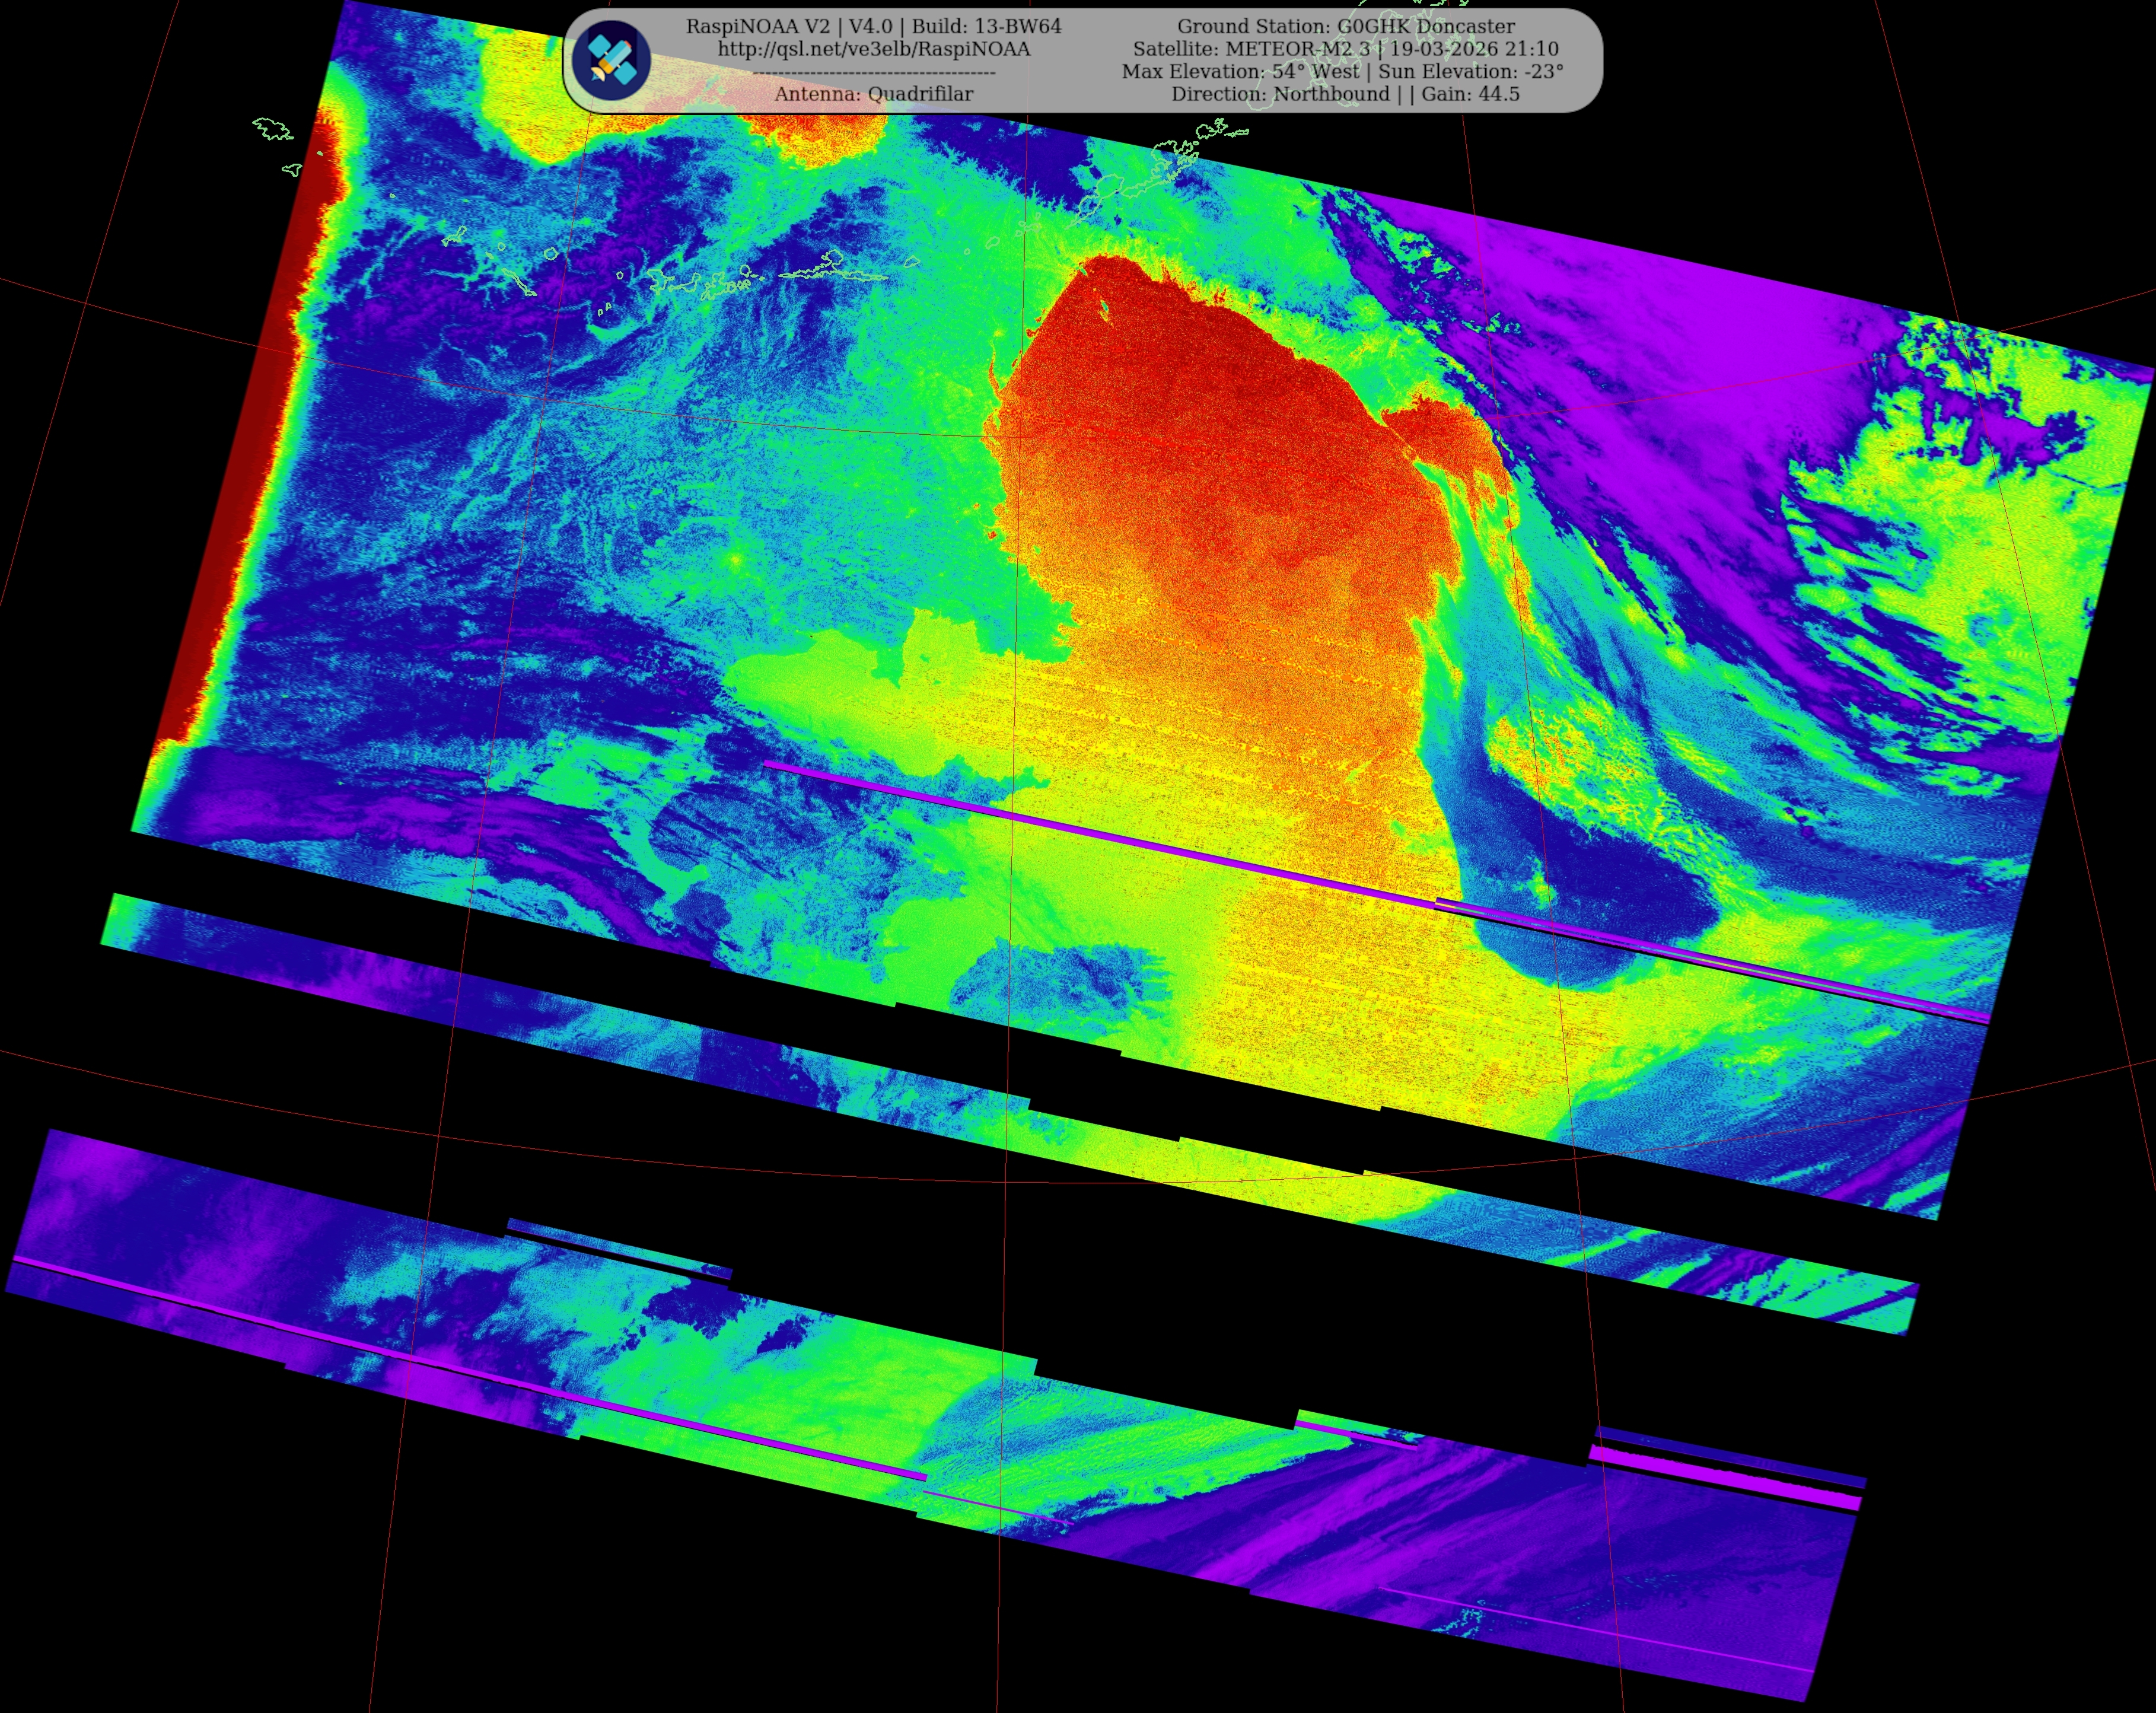Click the small island outline at far upper left
2156x1713 pixels.
point(271,129)
